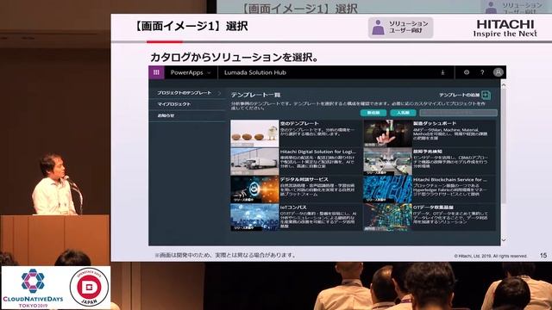This screenshot has height=310, width=552.
Task: Click the テンプレートの追加 label
Action: 460,95
